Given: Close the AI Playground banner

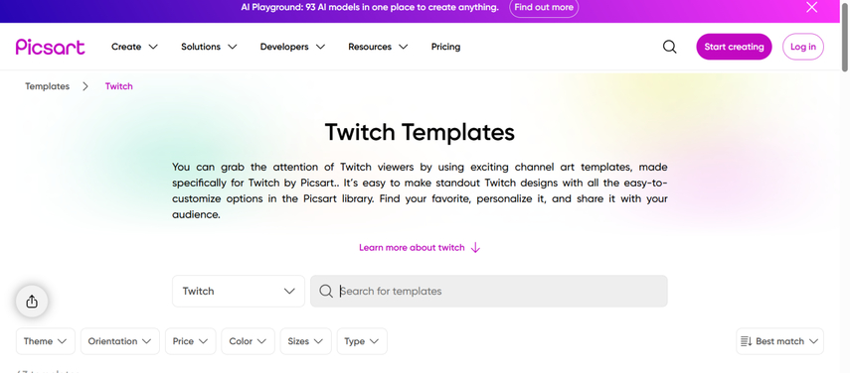Looking at the screenshot, I should pos(811,7).
